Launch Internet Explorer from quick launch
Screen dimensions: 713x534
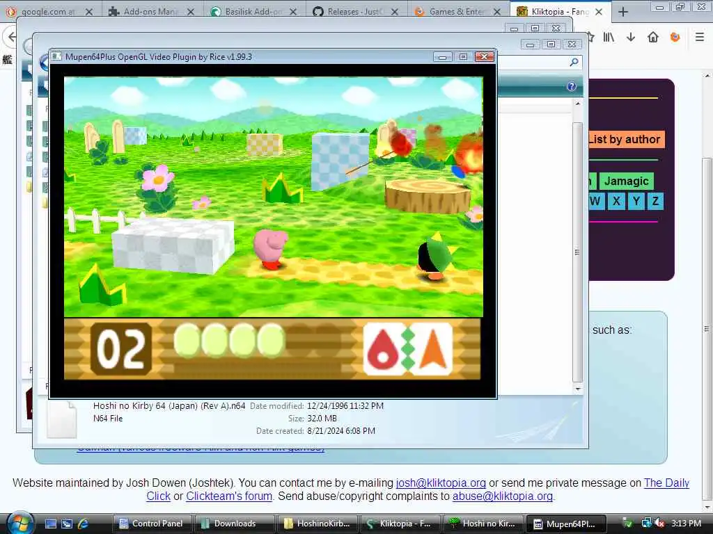84,524
